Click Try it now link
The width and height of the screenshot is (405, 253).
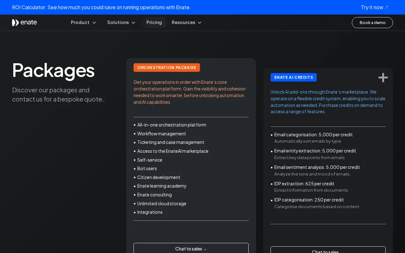(x=375, y=7)
